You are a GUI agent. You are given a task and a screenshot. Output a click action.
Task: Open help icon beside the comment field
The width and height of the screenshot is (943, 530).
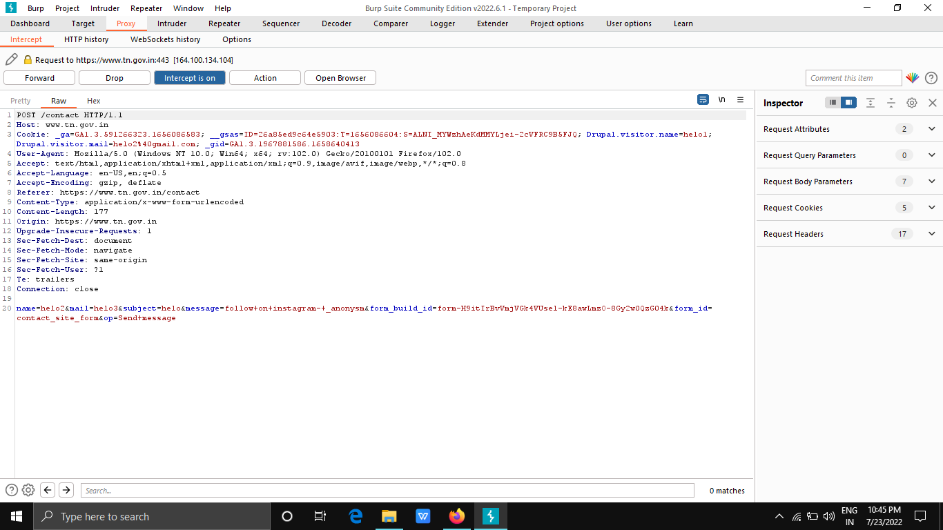(x=931, y=78)
